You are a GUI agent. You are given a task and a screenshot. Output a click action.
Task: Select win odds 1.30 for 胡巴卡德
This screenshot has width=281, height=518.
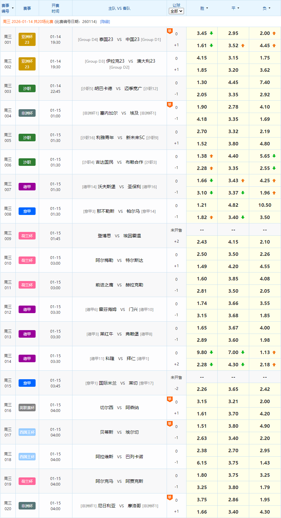pos(202,82)
